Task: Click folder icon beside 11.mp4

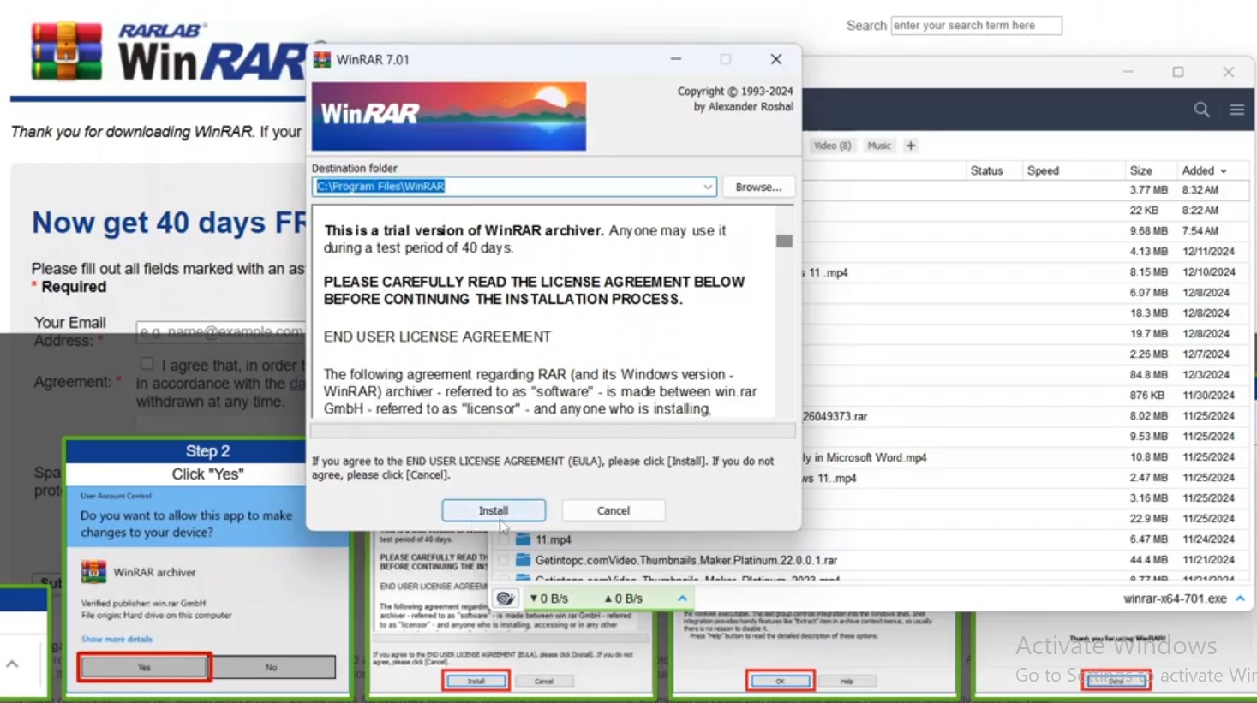Action: [x=523, y=539]
